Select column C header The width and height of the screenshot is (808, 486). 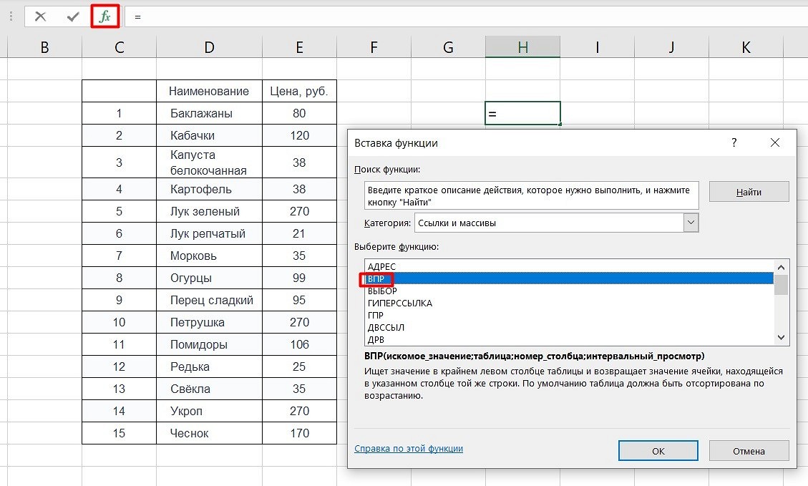tap(119, 47)
